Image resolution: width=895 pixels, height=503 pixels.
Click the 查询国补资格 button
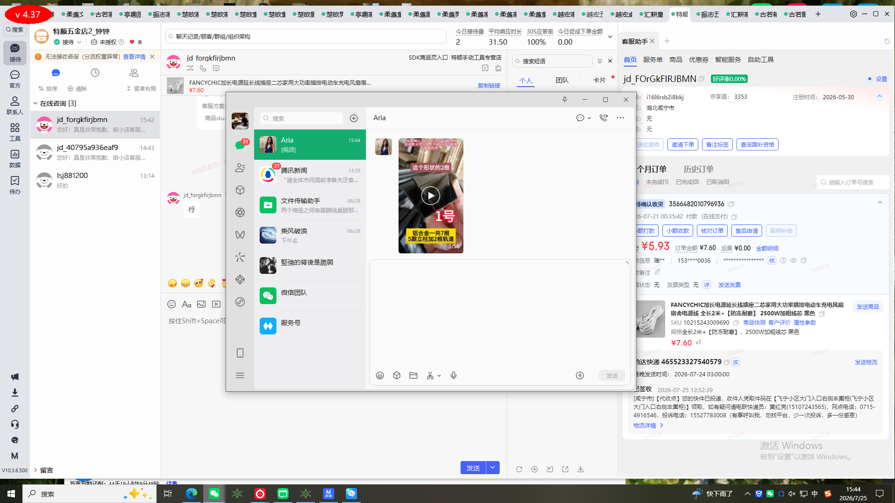click(757, 144)
